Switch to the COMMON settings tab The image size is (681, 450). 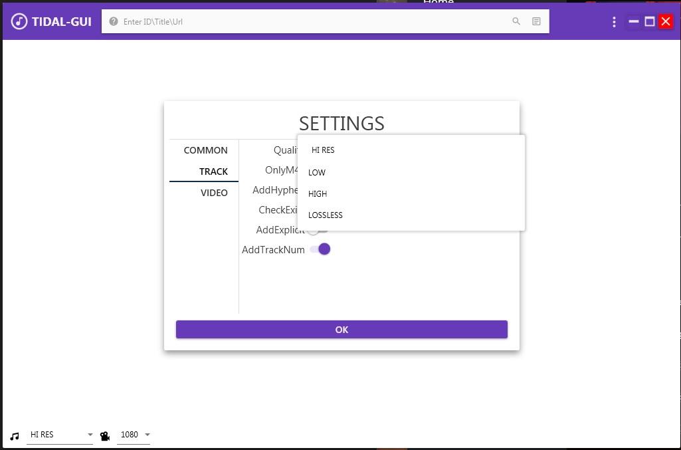205,150
